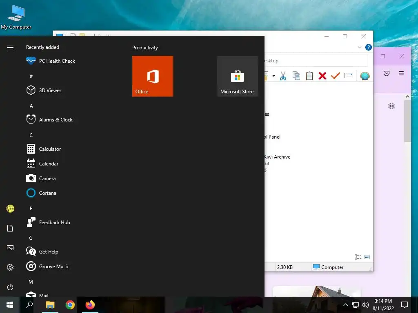Show hidden tray icons chevron

[345, 305]
